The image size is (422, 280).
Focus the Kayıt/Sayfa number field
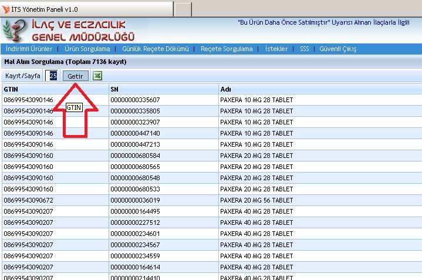[x=52, y=76]
